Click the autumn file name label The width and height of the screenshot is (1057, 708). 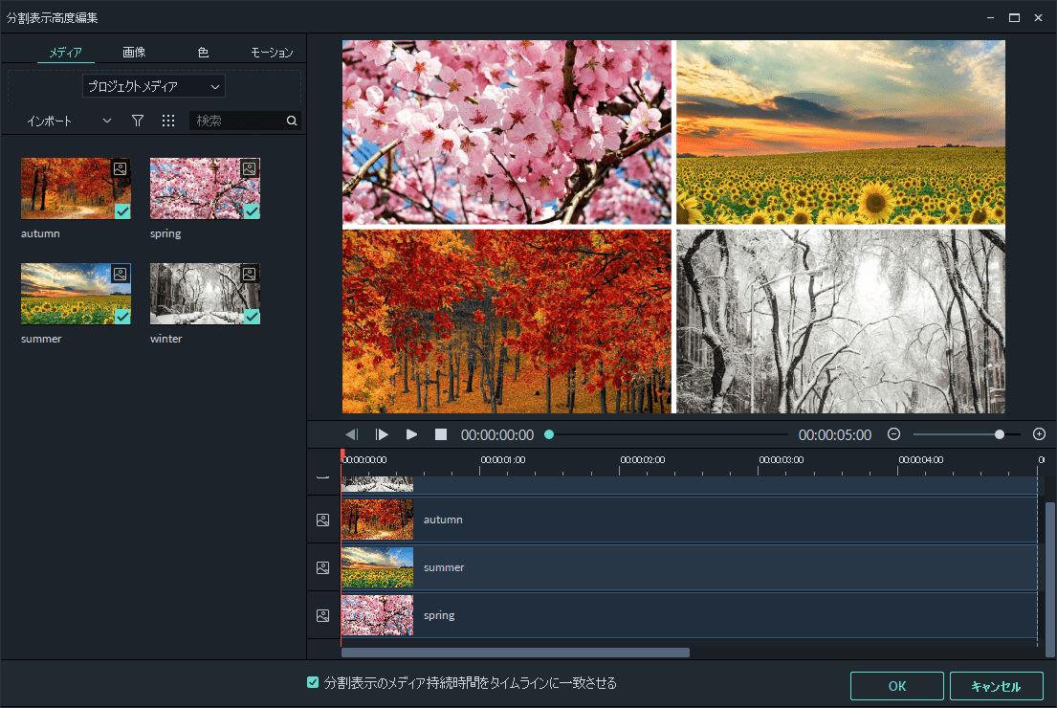(x=40, y=233)
